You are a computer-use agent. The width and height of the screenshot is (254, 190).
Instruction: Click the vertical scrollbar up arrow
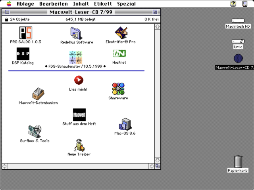coord(158,27)
